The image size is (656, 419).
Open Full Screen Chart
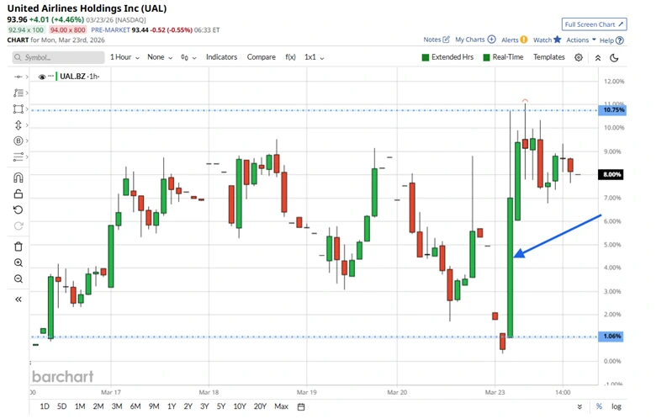point(594,24)
